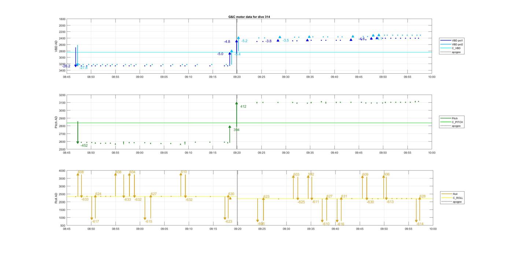The width and height of the screenshot is (513, 253).
Task: Click the '-5.0' VBD data label
Action: point(220,54)
